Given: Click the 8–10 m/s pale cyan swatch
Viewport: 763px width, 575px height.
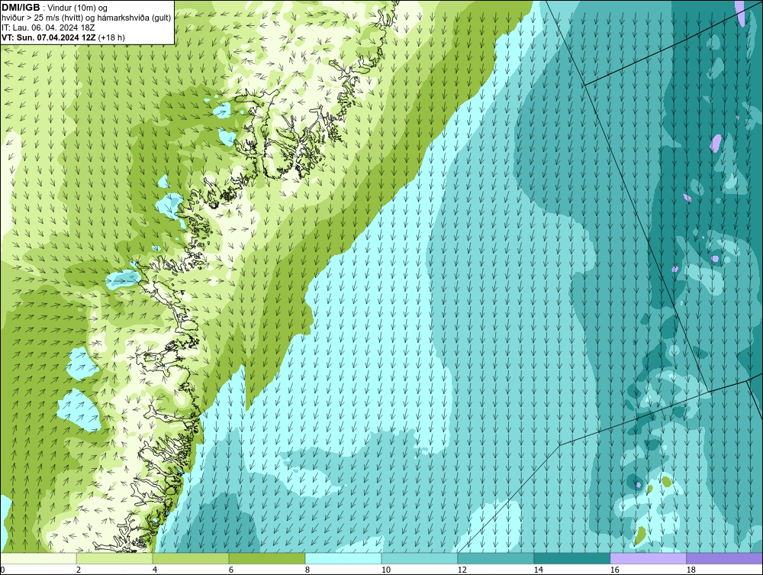Looking at the screenshot, I should click(343, 558).
